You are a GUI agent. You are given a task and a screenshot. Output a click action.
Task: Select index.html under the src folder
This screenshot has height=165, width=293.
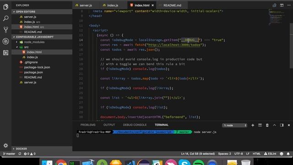coord(42,52)
